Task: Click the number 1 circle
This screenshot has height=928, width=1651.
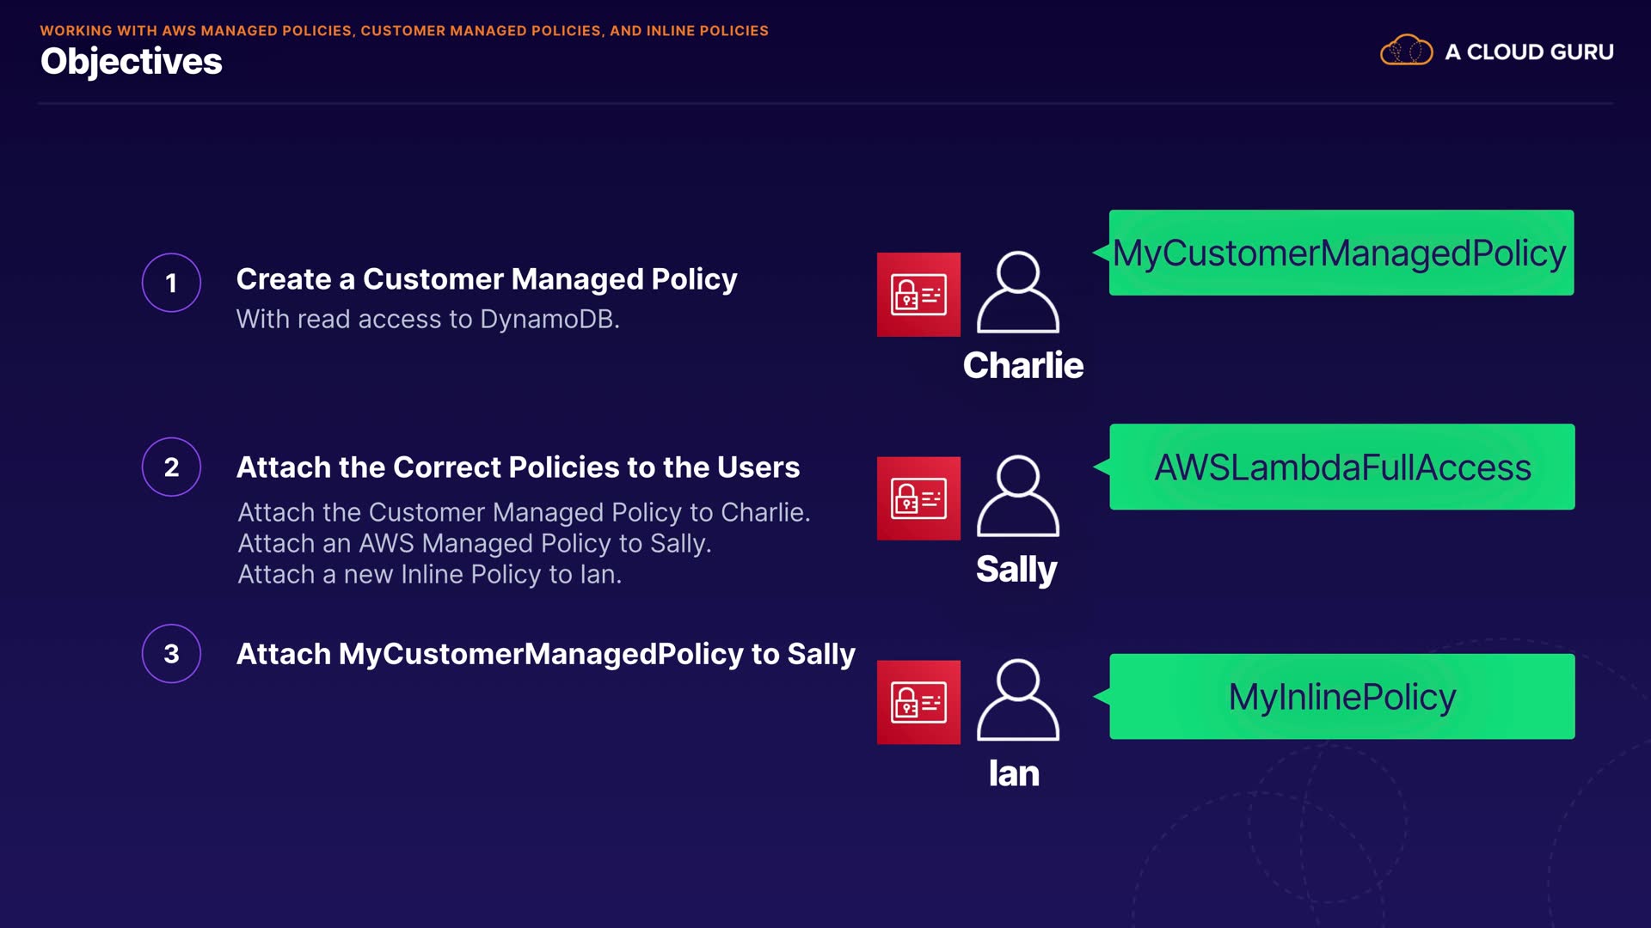Action: click(x=171, y=283)
